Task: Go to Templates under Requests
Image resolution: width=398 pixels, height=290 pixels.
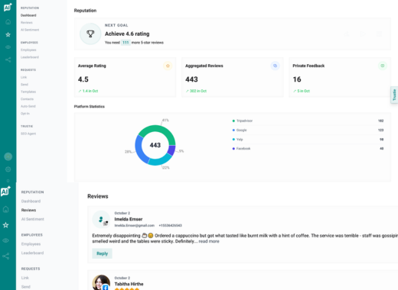Action: pyautogui.click(x=28, y=92)
